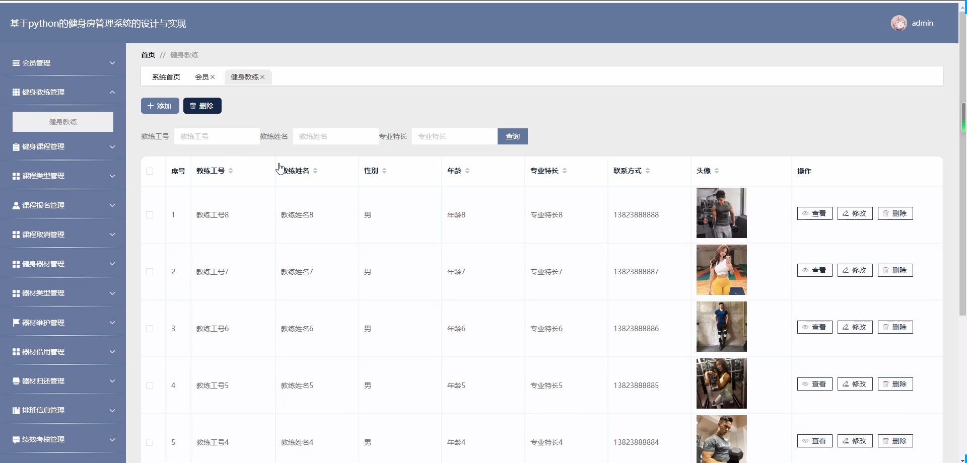Click the 绩效考核管理 chat icon
This screenshot has height=463, width=967.
pos(16,439)
